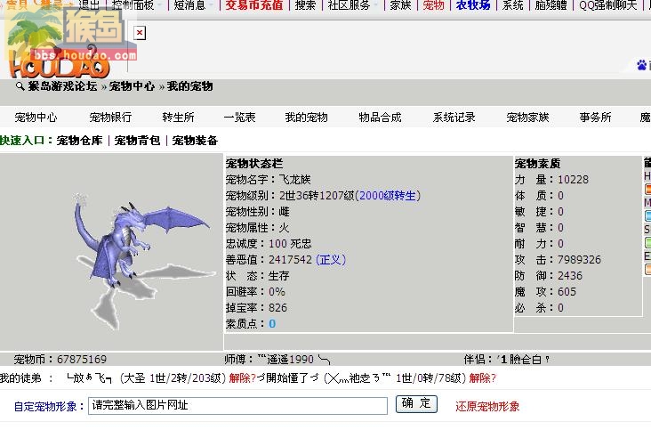This screenshot has height=430, width=651.
Task: Click 还原宠物形象 link
Action: point(487,406)
